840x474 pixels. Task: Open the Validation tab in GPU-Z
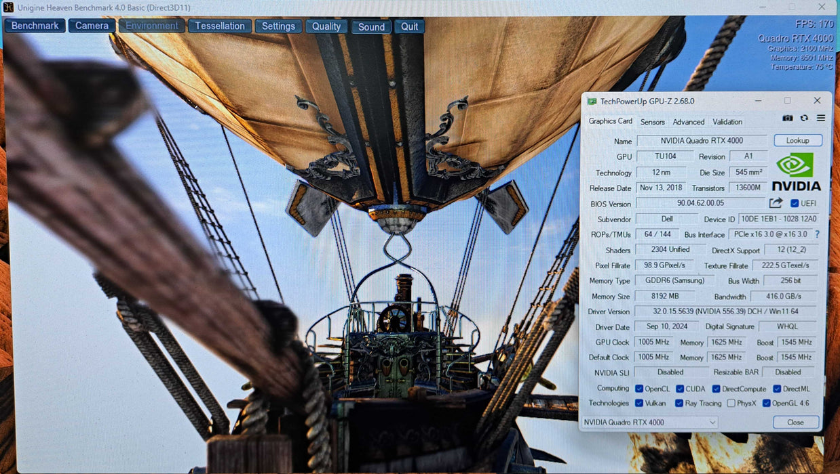[x=727, y=122]
